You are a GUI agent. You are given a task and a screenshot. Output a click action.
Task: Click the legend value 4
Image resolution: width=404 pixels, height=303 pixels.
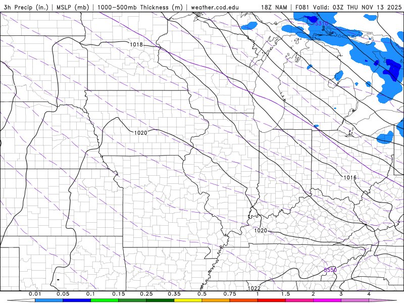point(369,294)
